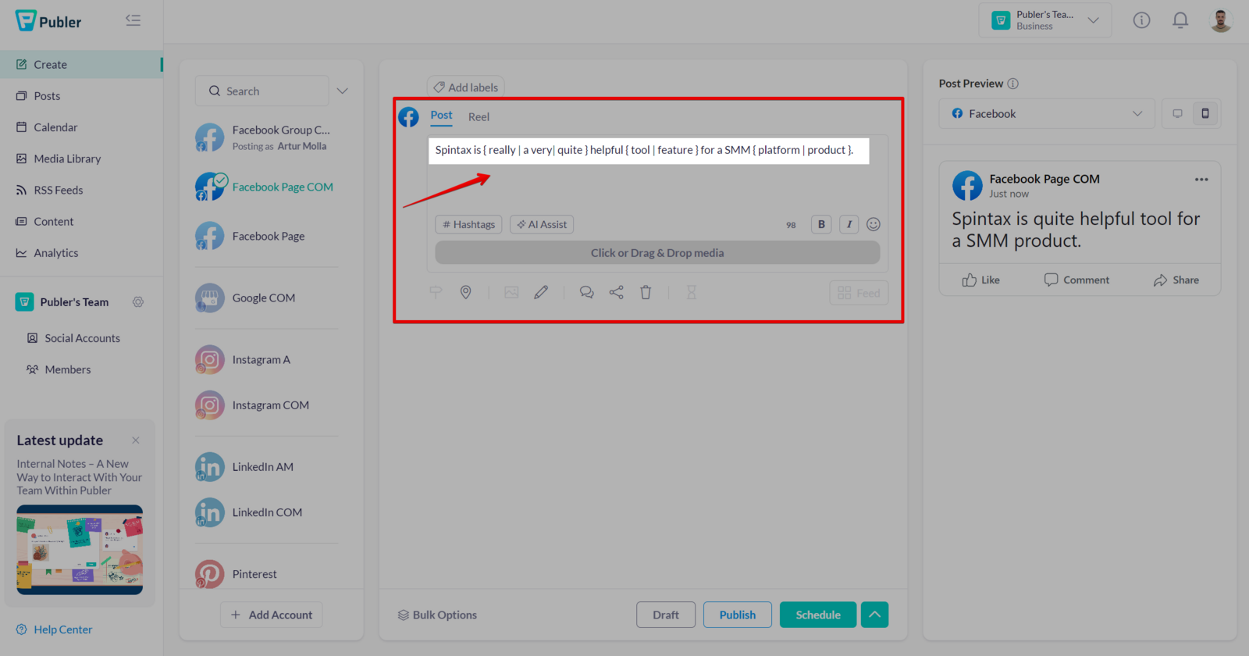Open the preview post three-dots menu
This screenshot has height=656, width=1249.
[x=1201, y=180]
